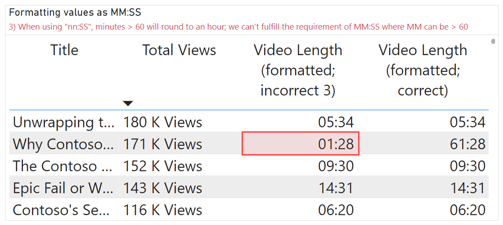Select The Contoso title row
This screenshot has height=225, width=503.
63,166
